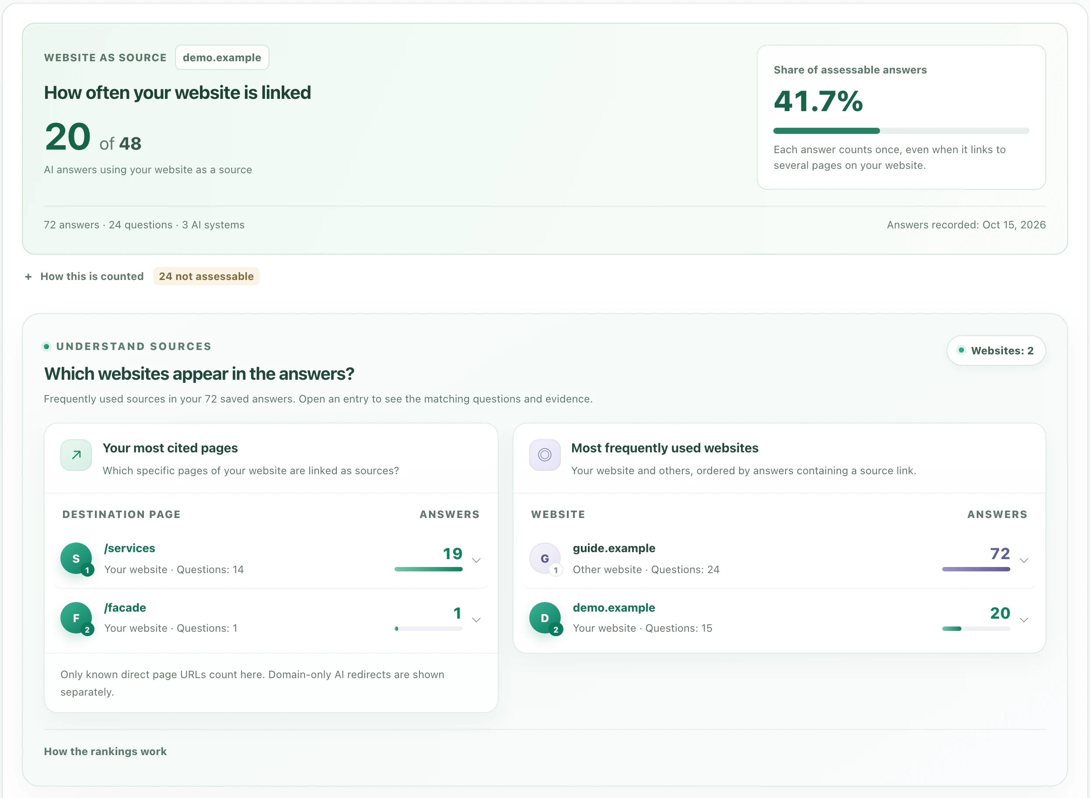Expand the guide.example row chevron
The width and height of the screenshot is (1090, 798).
[1024, 560]
